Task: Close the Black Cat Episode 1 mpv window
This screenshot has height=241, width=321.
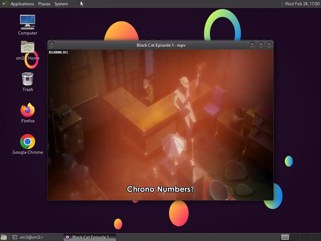Action: 269,45
